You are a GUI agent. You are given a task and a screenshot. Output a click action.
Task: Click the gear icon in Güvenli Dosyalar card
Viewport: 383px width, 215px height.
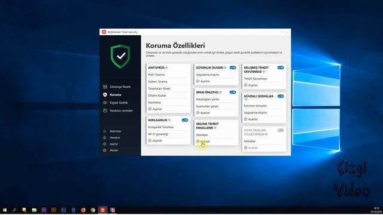click(x=245, y=119)
